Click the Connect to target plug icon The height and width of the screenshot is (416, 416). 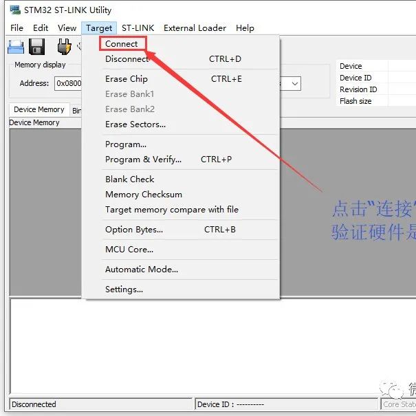click(64, 47)
